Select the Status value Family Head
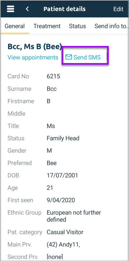This screenshot has width=129, height=261. (63, 138)
